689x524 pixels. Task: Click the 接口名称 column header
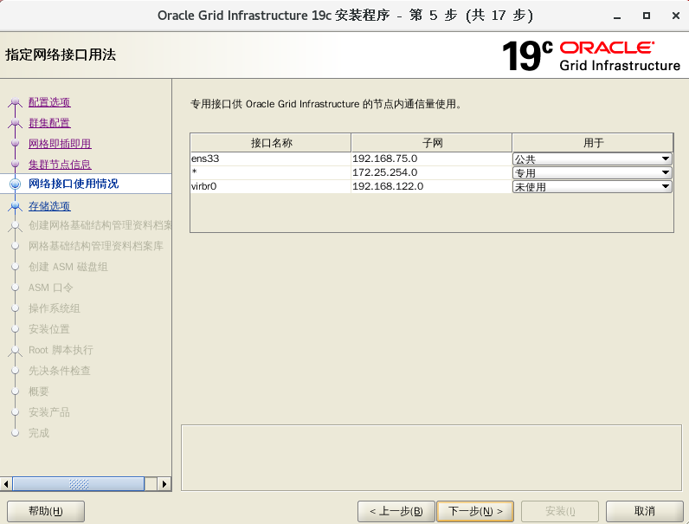coord(271,143)
